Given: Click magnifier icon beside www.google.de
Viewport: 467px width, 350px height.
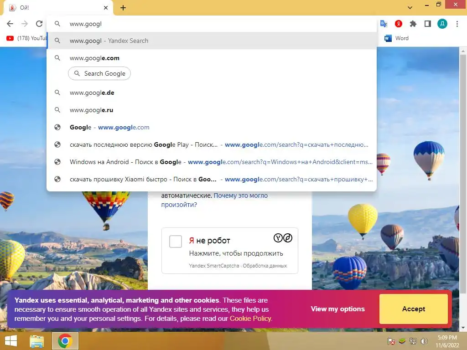Looking at the screenshot, I should point(57,93).
